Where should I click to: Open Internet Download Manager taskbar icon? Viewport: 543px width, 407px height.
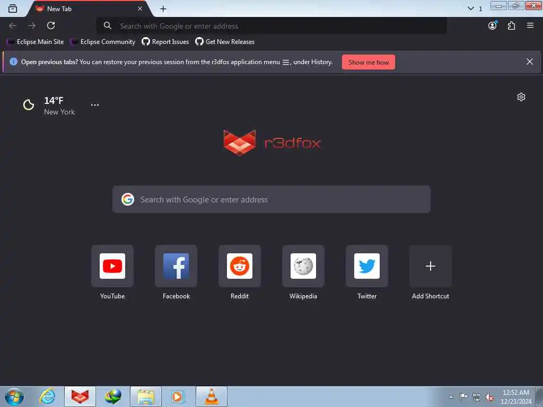[113, 396]
